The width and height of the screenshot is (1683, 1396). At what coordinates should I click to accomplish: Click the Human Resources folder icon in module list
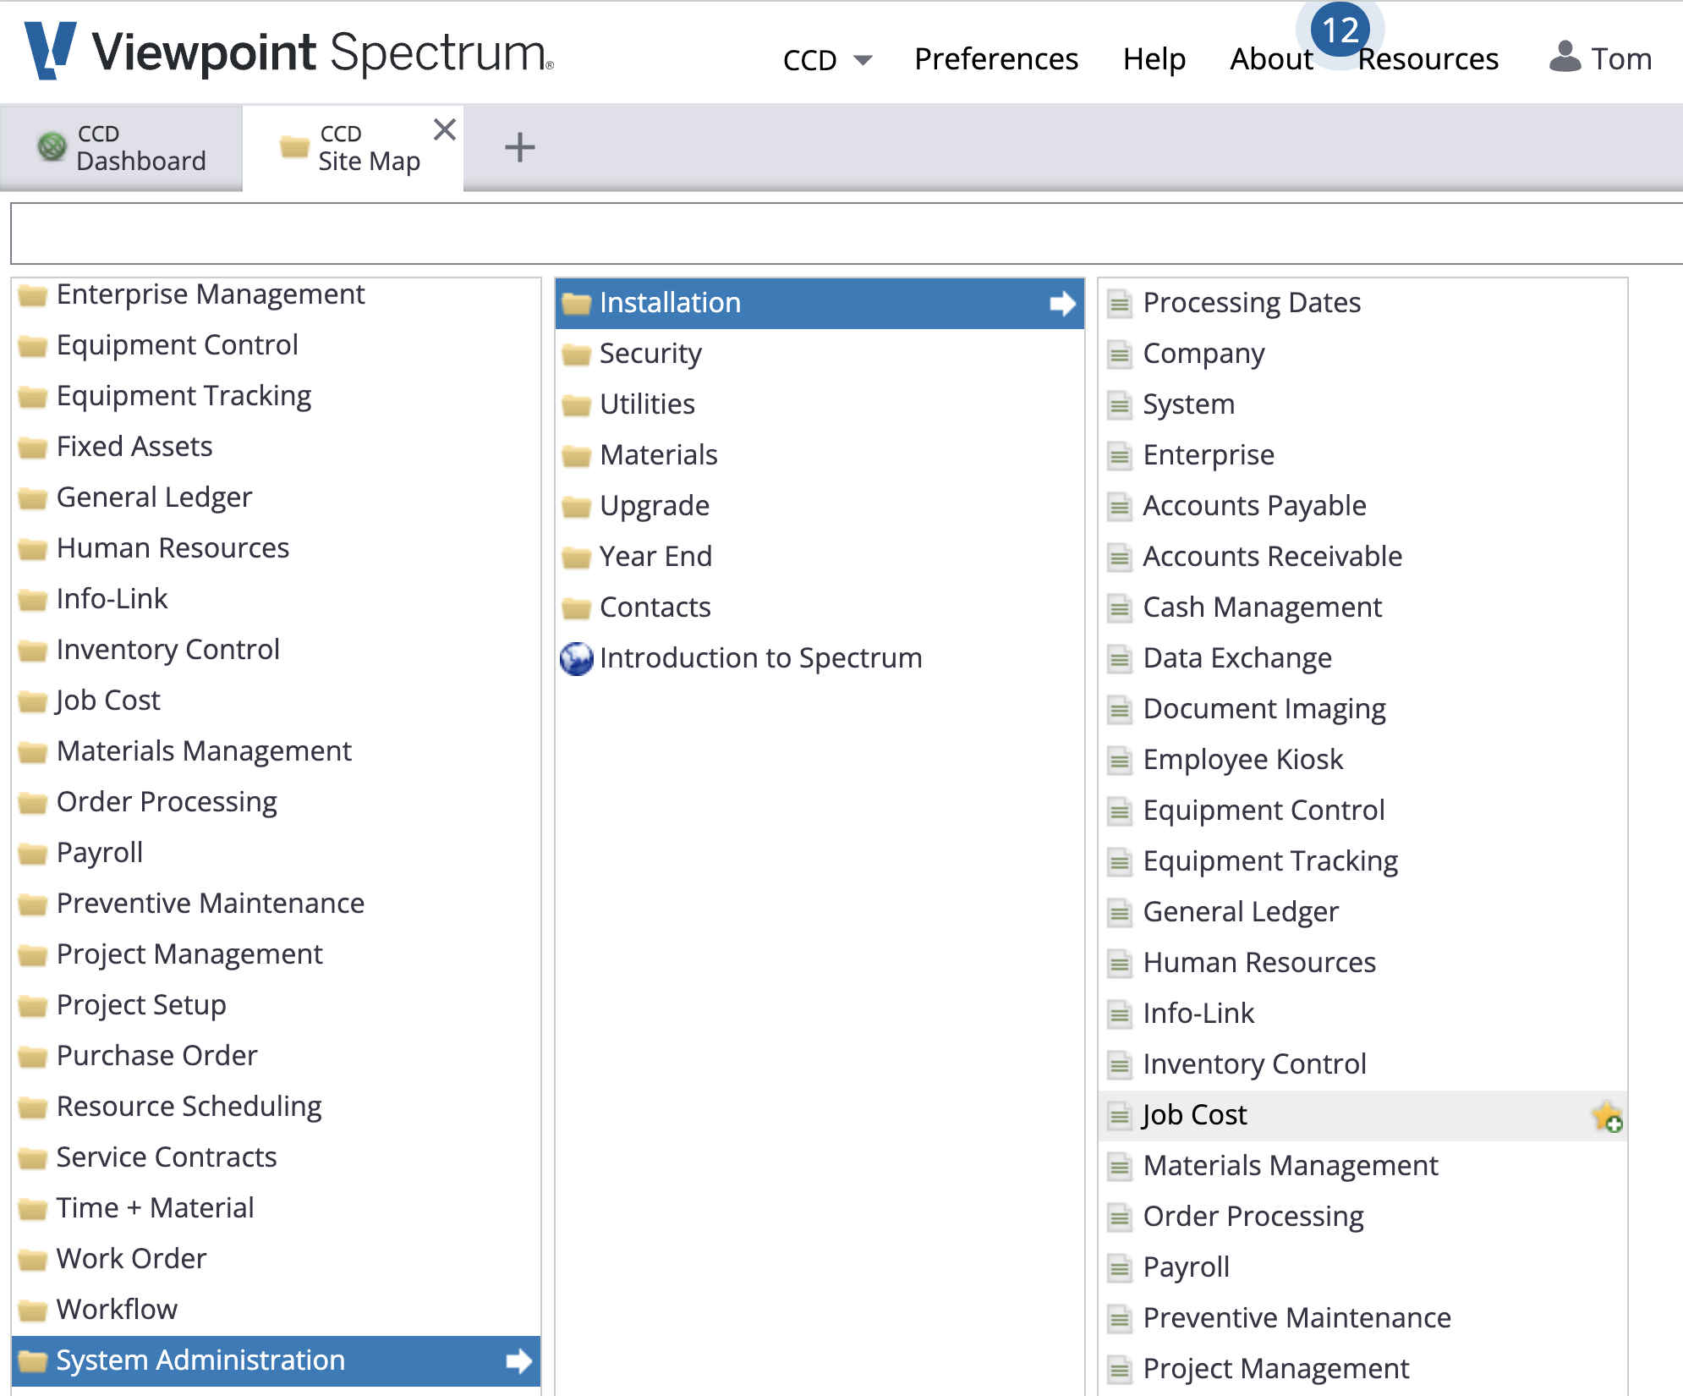pyautogui.click(x=33, y=549)
